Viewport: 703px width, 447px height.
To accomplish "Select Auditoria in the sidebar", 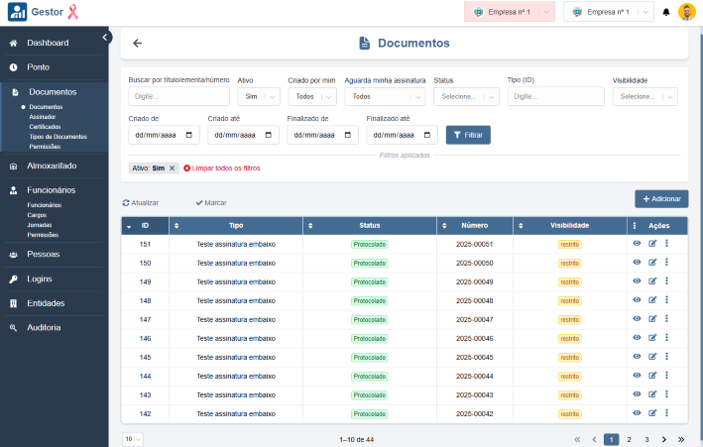I will click(x=44, y=327).
